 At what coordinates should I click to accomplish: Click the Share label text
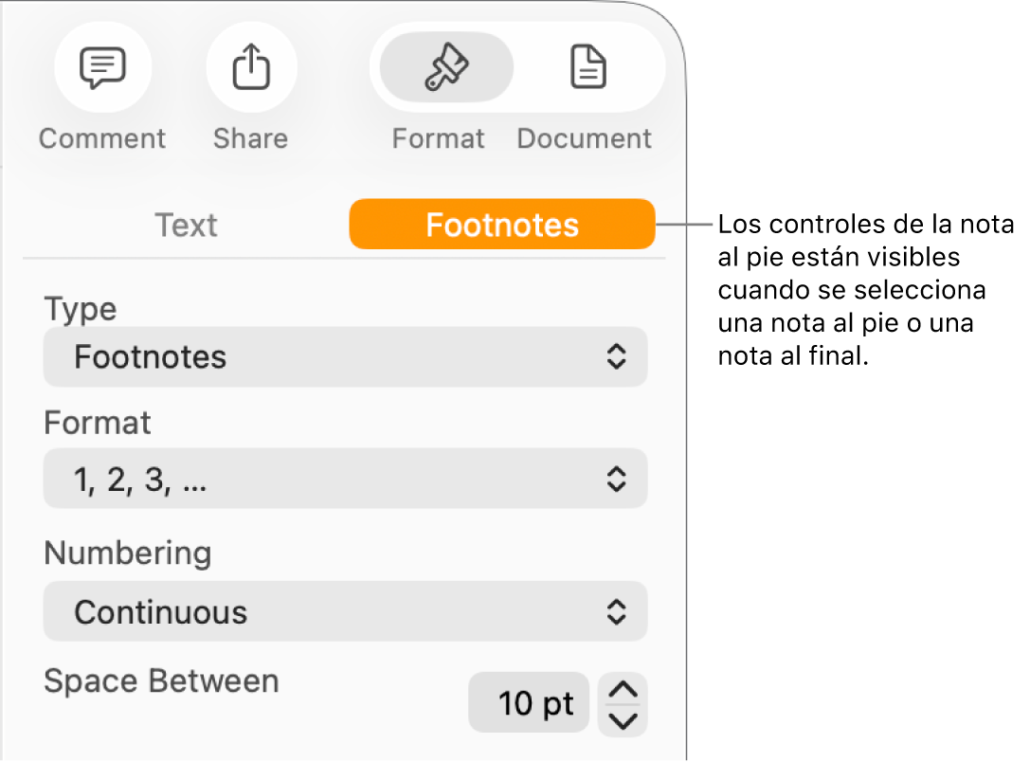(250, 137)
